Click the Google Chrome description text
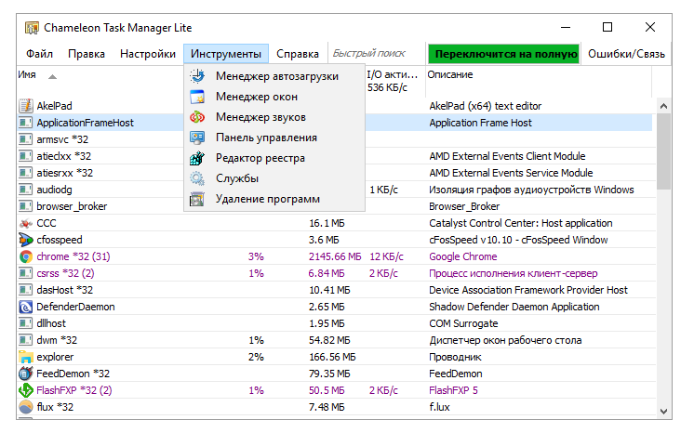 (463, 256)
